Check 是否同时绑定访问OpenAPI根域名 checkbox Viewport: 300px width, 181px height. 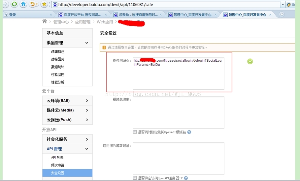(x=135, y=132)
